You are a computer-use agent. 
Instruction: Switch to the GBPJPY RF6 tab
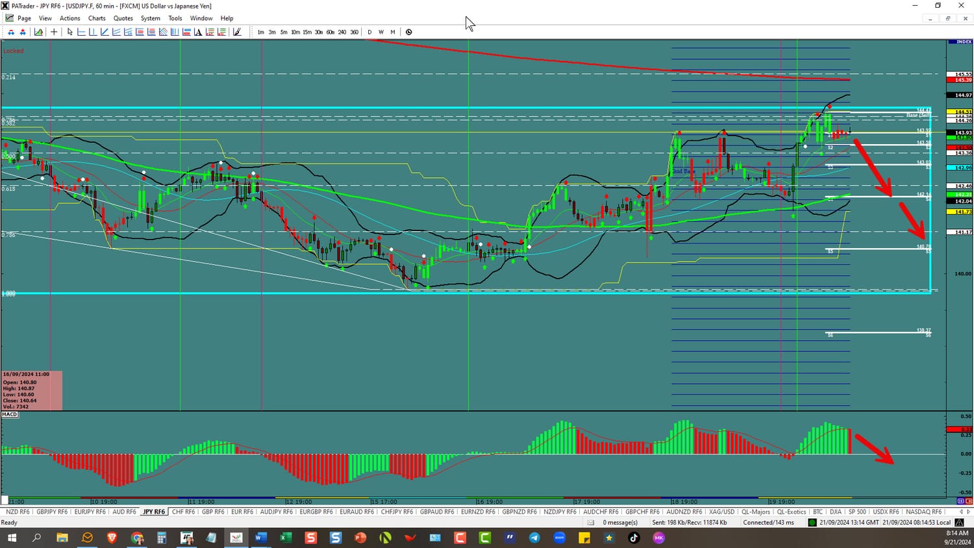(52, 512)
